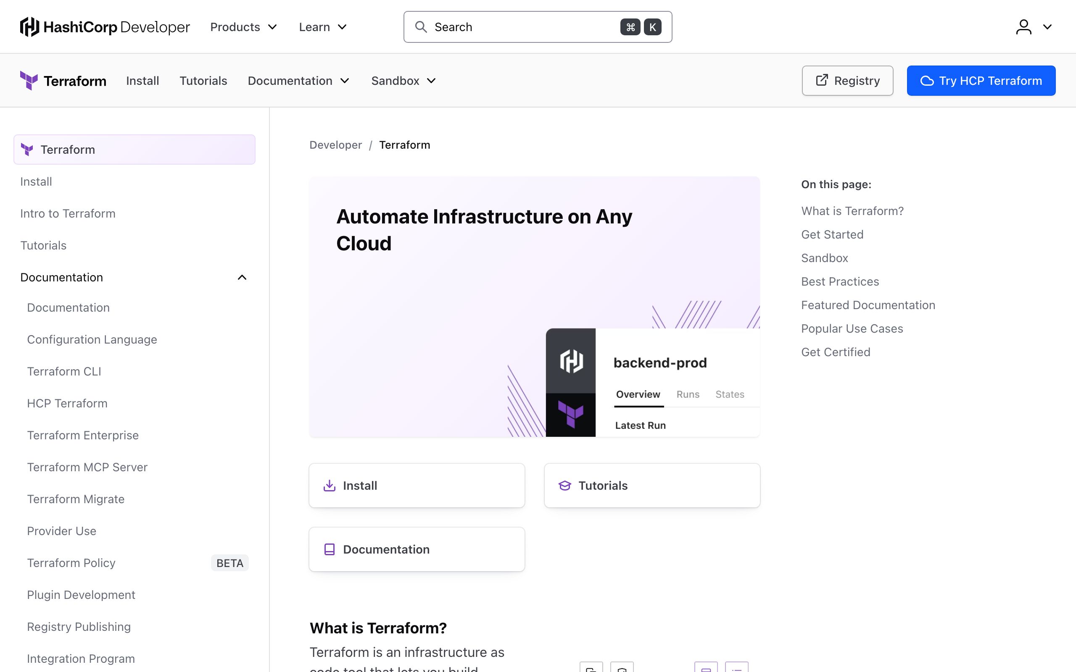
Task: Click the purple Terraform logo in the hero graphic
Action: point(571,414)
